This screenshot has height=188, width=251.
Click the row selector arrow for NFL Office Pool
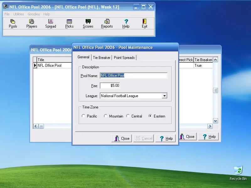click(35, 65)
